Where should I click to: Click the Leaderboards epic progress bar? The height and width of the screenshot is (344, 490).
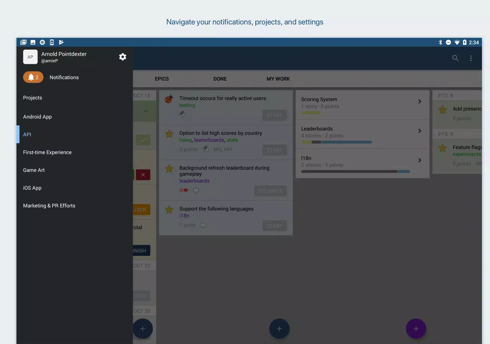(x=336, y=142)
